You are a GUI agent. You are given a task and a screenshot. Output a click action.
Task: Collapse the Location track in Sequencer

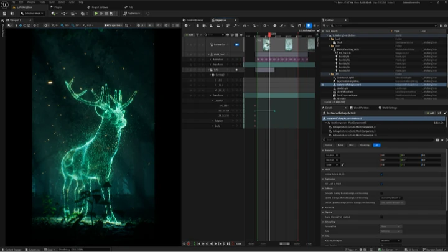[x=212, y=101]
